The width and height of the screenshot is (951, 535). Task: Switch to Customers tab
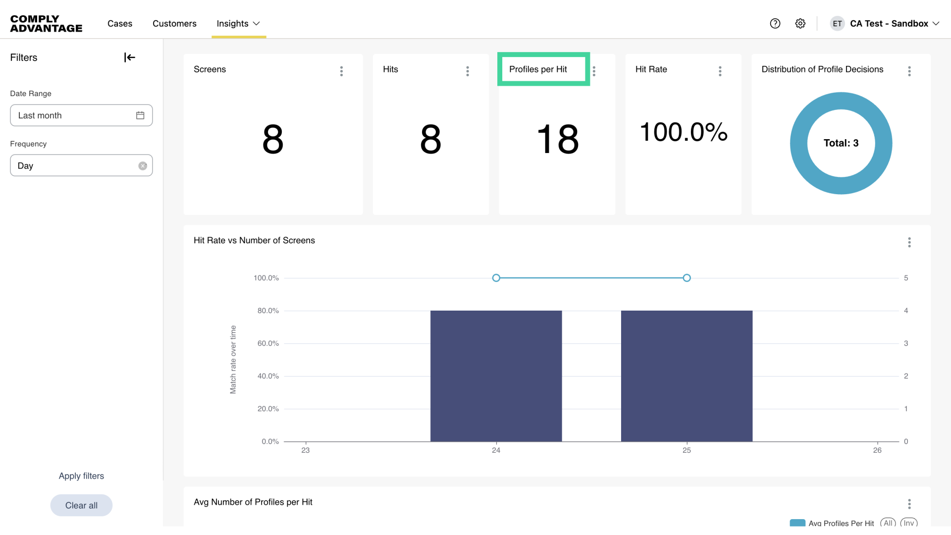click(174, 23)
